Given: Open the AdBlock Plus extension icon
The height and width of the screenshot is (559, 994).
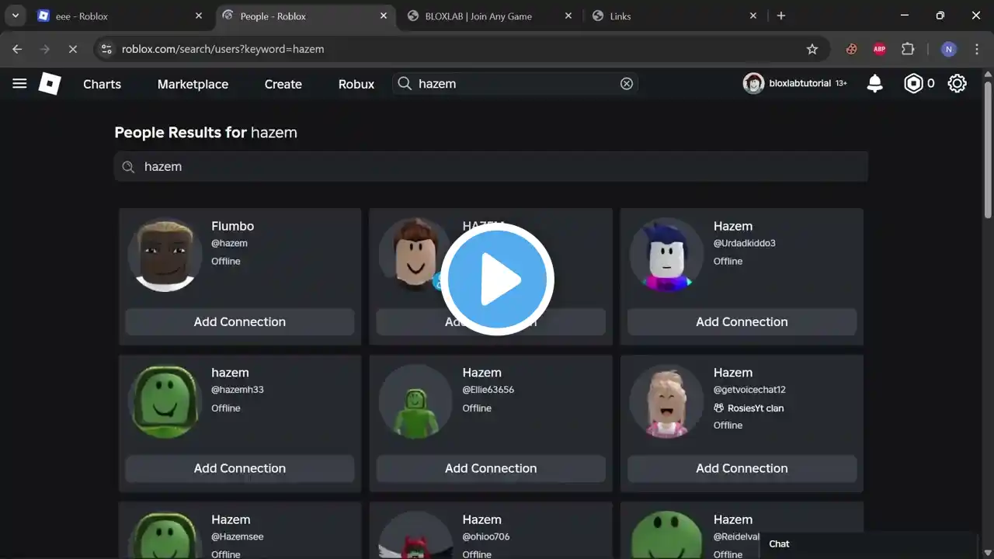Looking at the screenshot, I should 879,49.
